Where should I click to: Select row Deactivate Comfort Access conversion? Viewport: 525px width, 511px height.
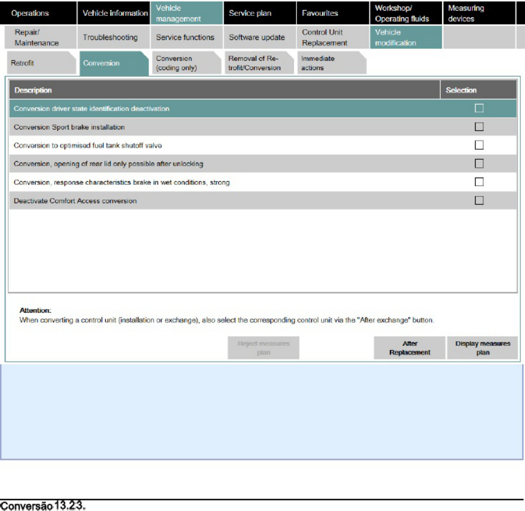click(x=263, y=200)
